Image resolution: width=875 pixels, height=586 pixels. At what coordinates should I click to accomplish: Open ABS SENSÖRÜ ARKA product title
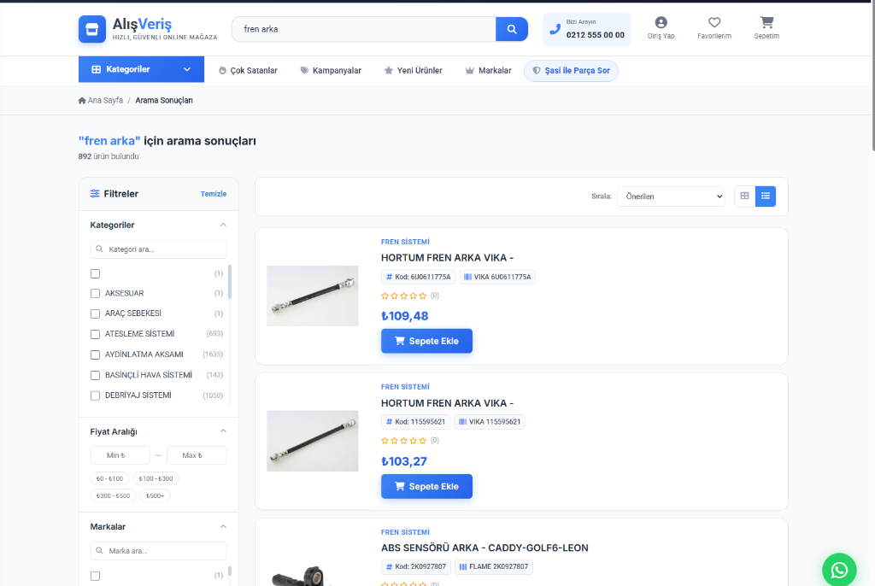[484, 548]
